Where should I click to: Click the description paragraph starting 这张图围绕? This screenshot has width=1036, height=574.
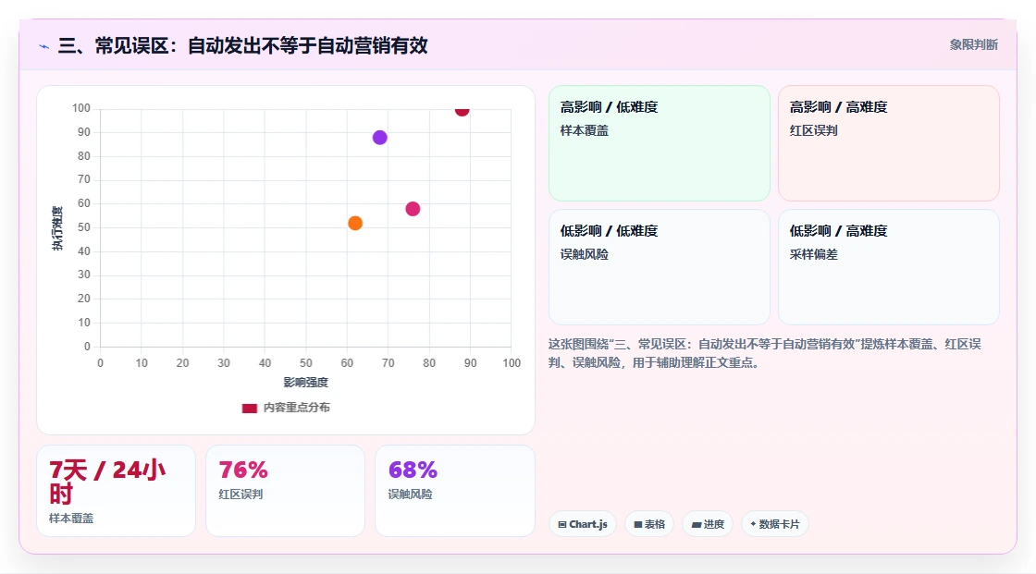coord(764,353)
